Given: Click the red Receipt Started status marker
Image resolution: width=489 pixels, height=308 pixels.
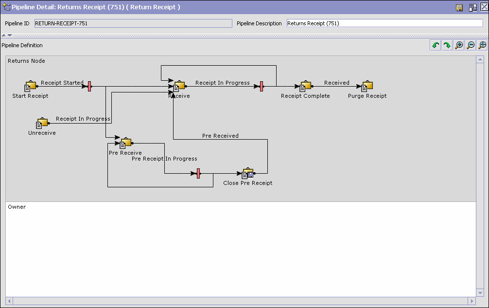Looking at the screenshot, I should click(x=89, y=87).
